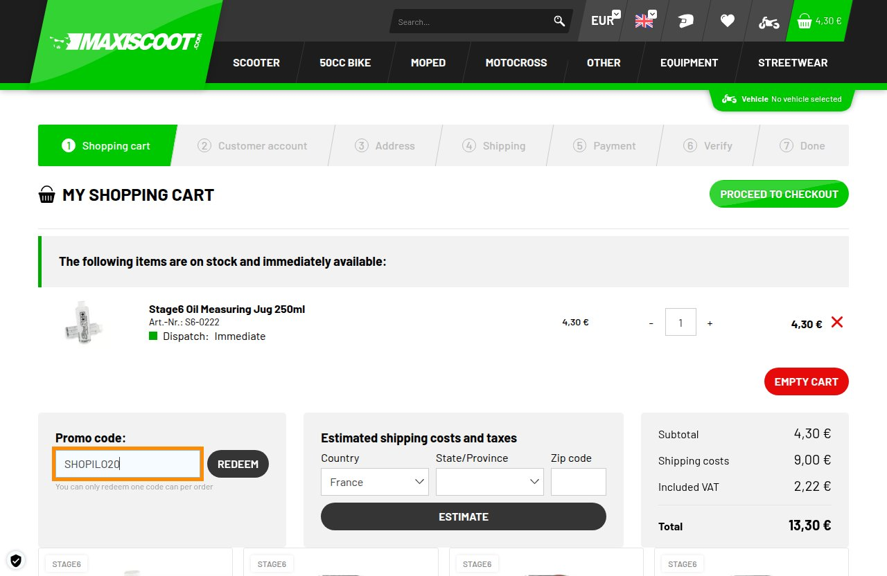Click the vehicle selection banner
The width and height of the screenshot is (887, 576).
point(782,99)
